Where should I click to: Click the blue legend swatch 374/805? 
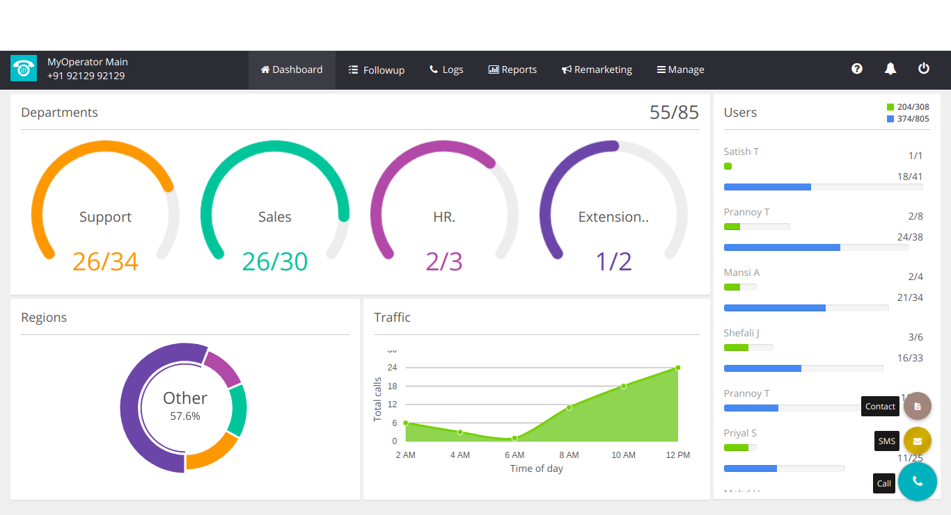(x=890, y=119)
